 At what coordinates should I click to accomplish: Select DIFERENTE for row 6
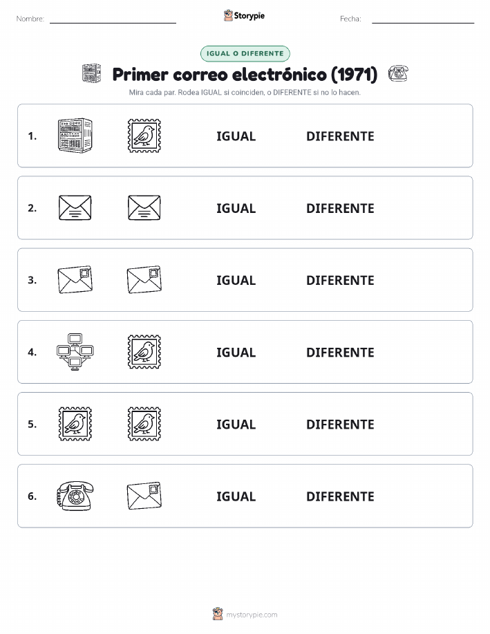click(340, 496)
